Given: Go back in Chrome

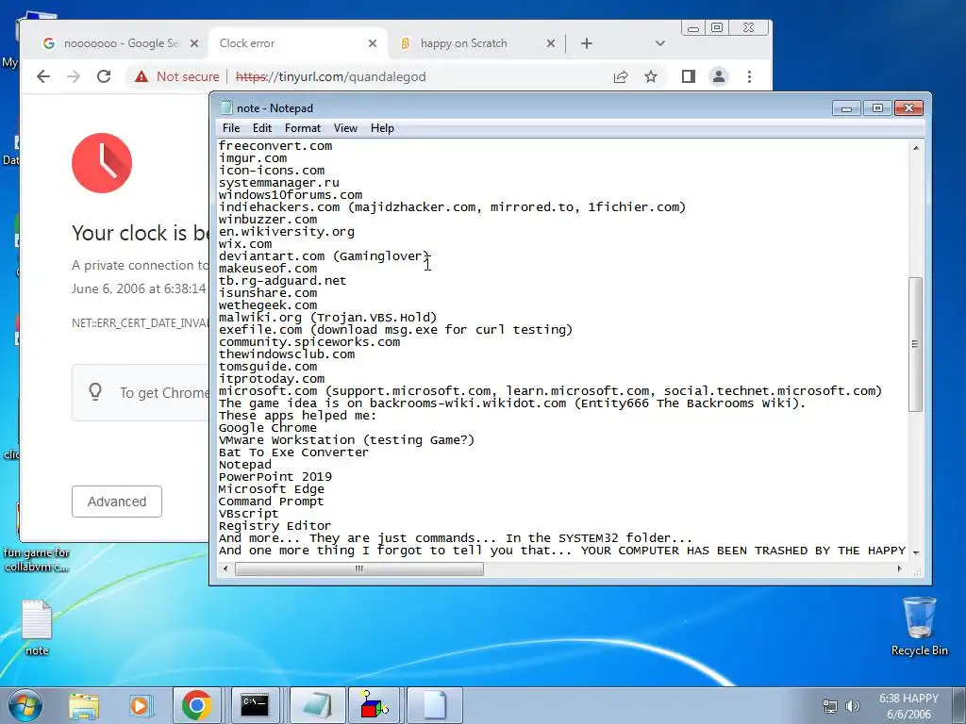Looking at the screenshot, I should pos(43,76).
